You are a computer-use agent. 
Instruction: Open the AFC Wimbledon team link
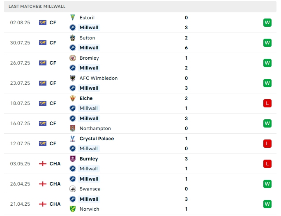99,78
